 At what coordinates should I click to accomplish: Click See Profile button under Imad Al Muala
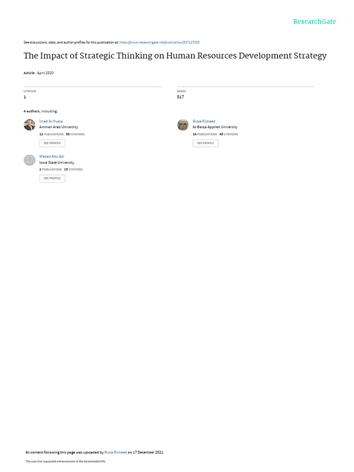point(52,143)
